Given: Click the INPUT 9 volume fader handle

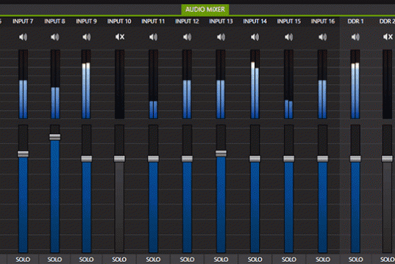Looking at the screenshot, I should click(87, 158).
